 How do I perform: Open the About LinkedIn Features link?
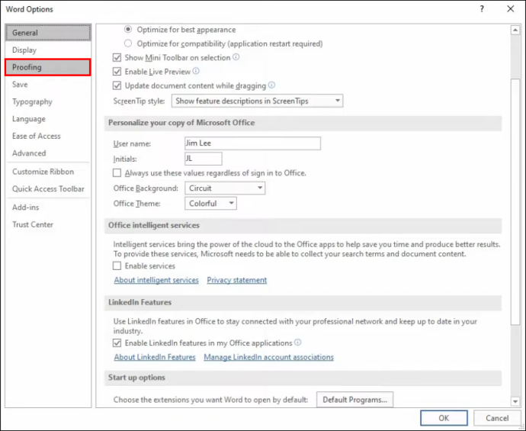pos(155,357)
